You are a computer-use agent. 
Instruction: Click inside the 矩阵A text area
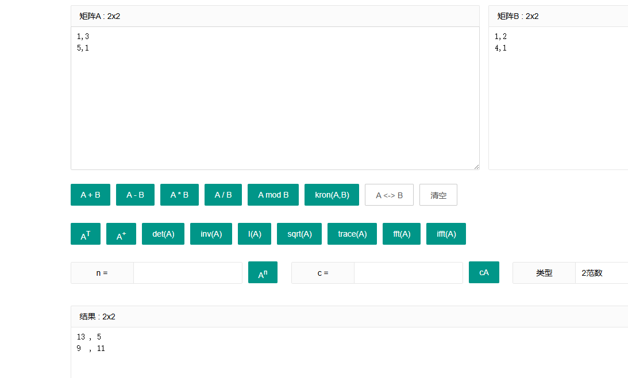click(x=275, y=98)
